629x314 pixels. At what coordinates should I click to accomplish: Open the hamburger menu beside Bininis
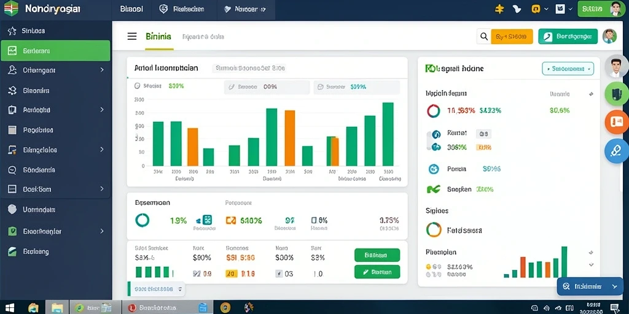[x=132, y=36]
